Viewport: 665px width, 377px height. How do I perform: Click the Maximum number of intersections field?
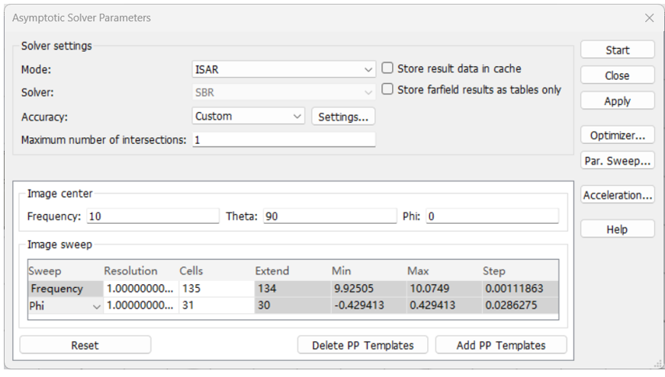pyautogui.click(x=284, y=140)
